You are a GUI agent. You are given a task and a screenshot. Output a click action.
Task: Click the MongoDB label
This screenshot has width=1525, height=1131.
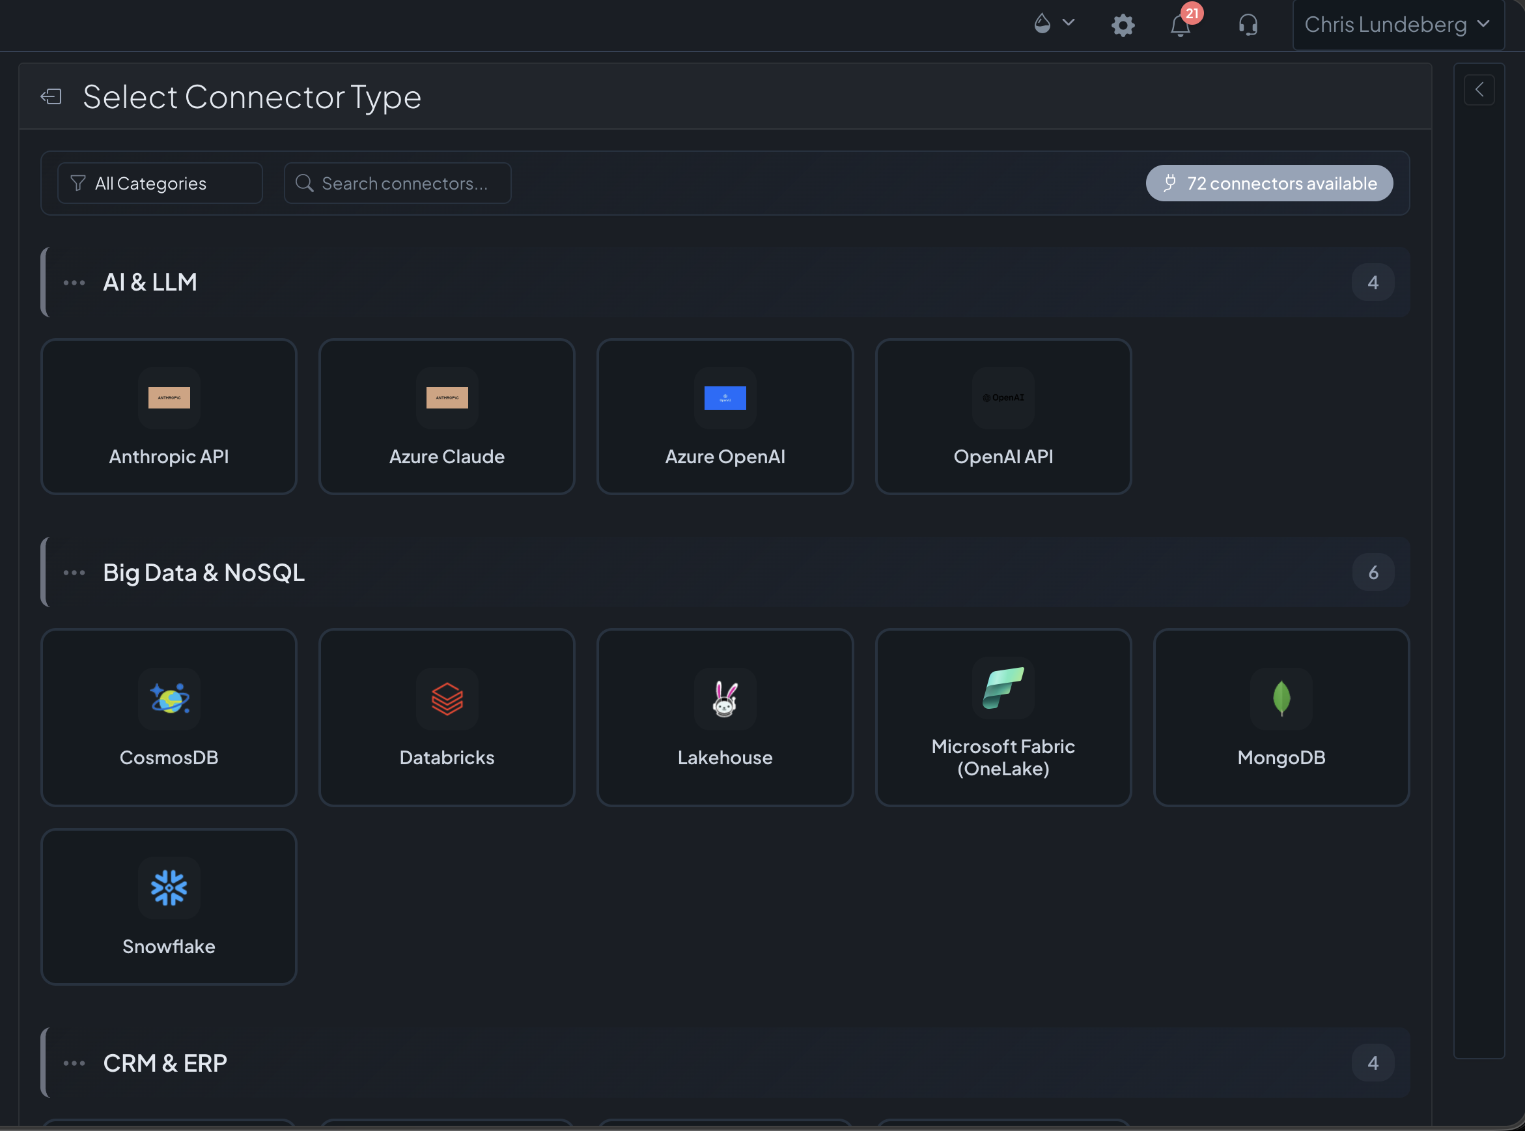pyautogui.click(x=1281, y=758)
